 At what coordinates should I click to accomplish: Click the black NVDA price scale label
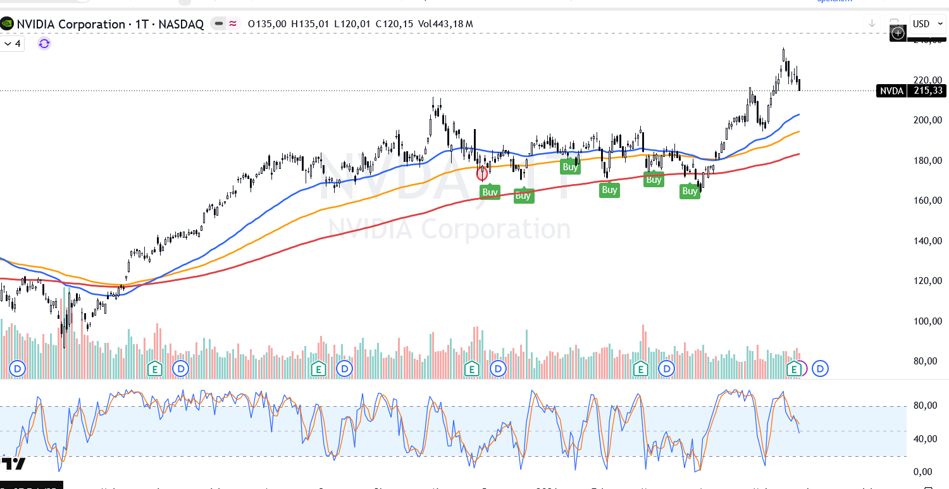891,90
